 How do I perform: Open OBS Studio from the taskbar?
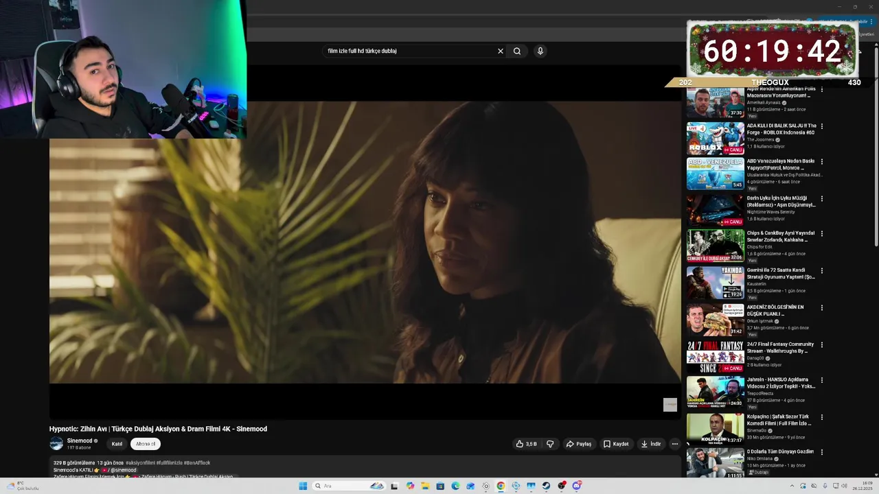coord(562,486)
